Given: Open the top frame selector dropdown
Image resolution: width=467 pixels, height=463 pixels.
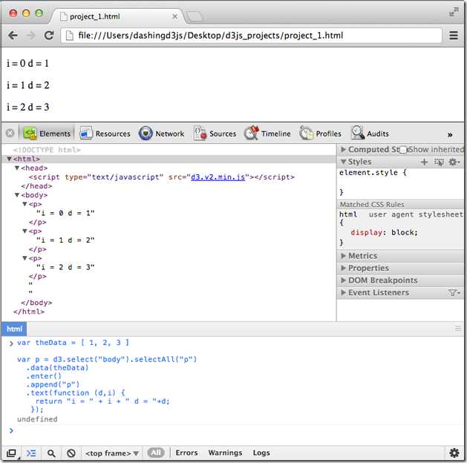Looking at the screenshot, I should [111, 453].
